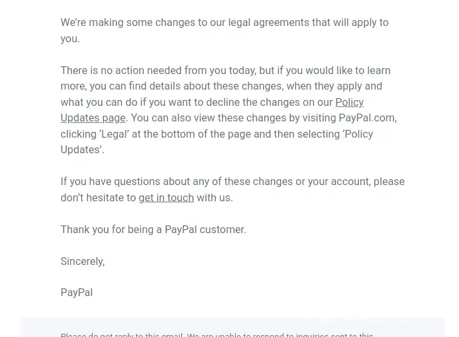Viewport: 459px width, 337px height.
Task: Click the "PayPal.com" text in the paragraph
Action: [x=366, y=118]
